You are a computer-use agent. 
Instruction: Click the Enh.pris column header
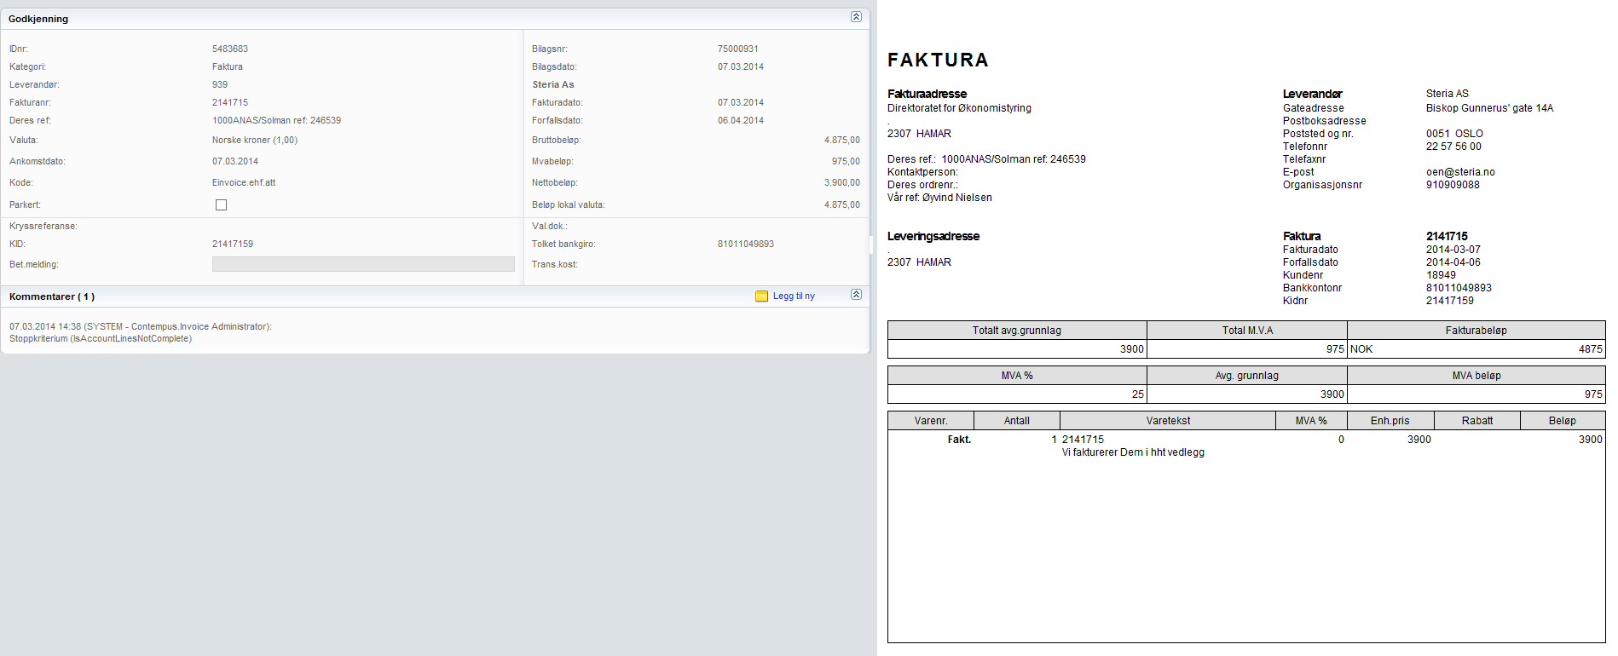coord(1390,421)
